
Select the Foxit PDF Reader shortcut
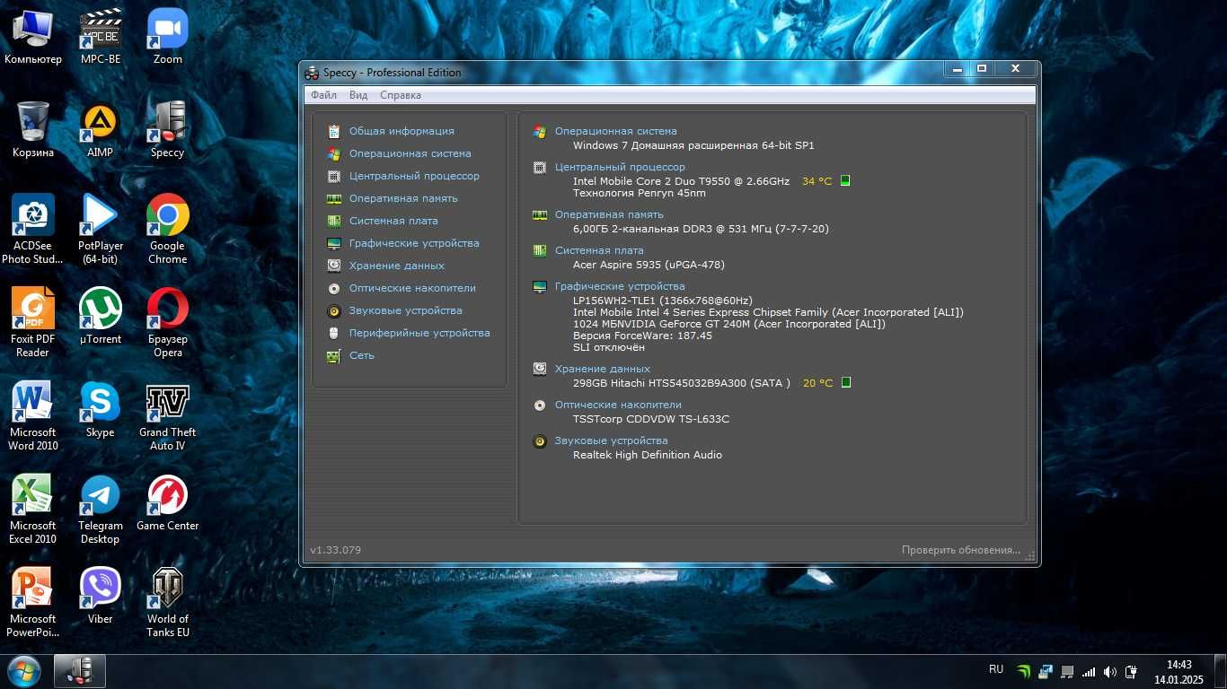point(33,322)
